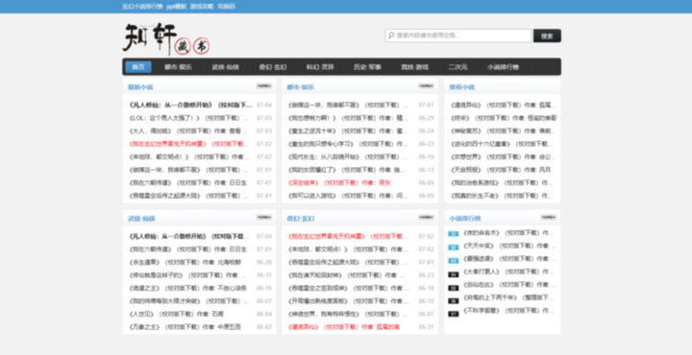Image resolution: width=692 pixels, height=355 pixels.
Task: Click rank badge beside 《不科学御兽》
Action: 454,314
